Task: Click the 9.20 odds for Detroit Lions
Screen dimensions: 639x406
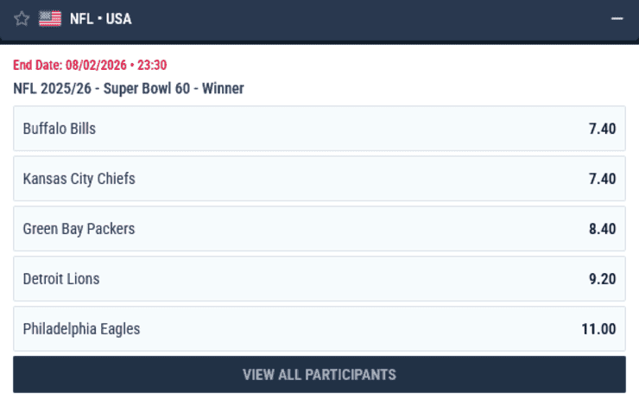Action: (602, 279)
